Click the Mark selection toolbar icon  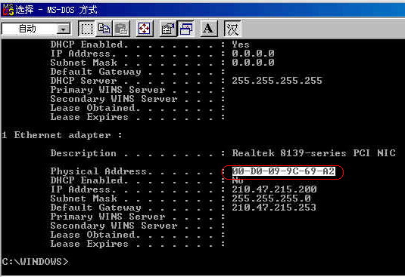coord(86,29)
